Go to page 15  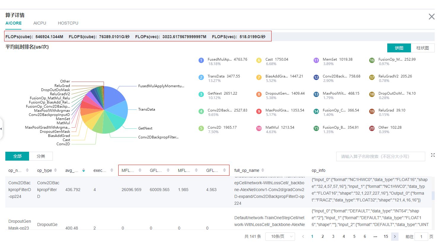click(385, 237)
